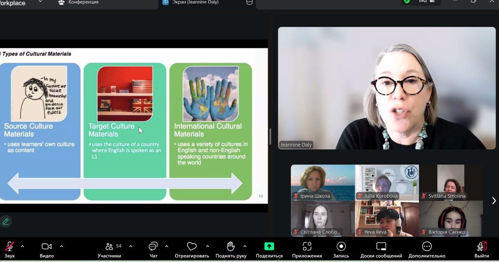Click the green Поделиться share screen icon
The width and height of the screenshot is (499, 262).
pyautogui.click(x=269, y=246)
